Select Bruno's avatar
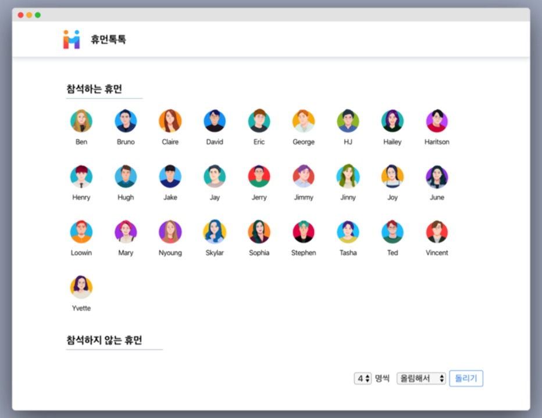The width and height of the screenshot is (542, 418). click(126, 121)
